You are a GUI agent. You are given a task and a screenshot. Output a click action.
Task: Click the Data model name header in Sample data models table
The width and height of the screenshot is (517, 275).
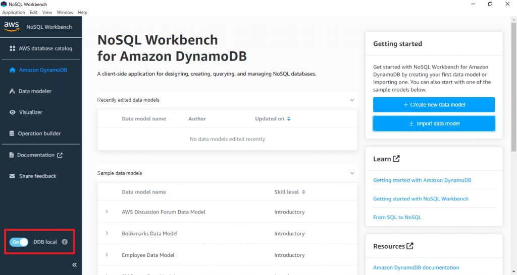(144, 192)
